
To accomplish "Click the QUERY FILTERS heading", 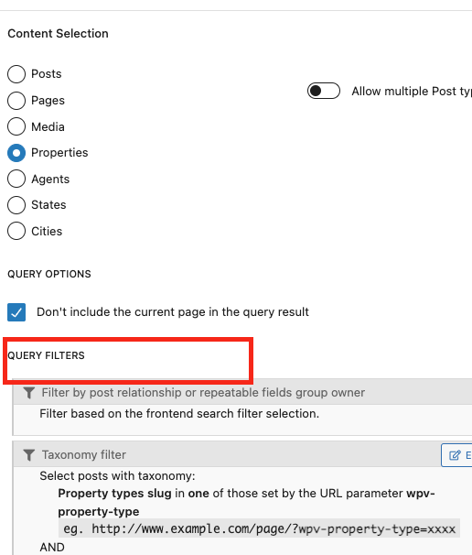I will pyautogui.click(x=46, y=355).
